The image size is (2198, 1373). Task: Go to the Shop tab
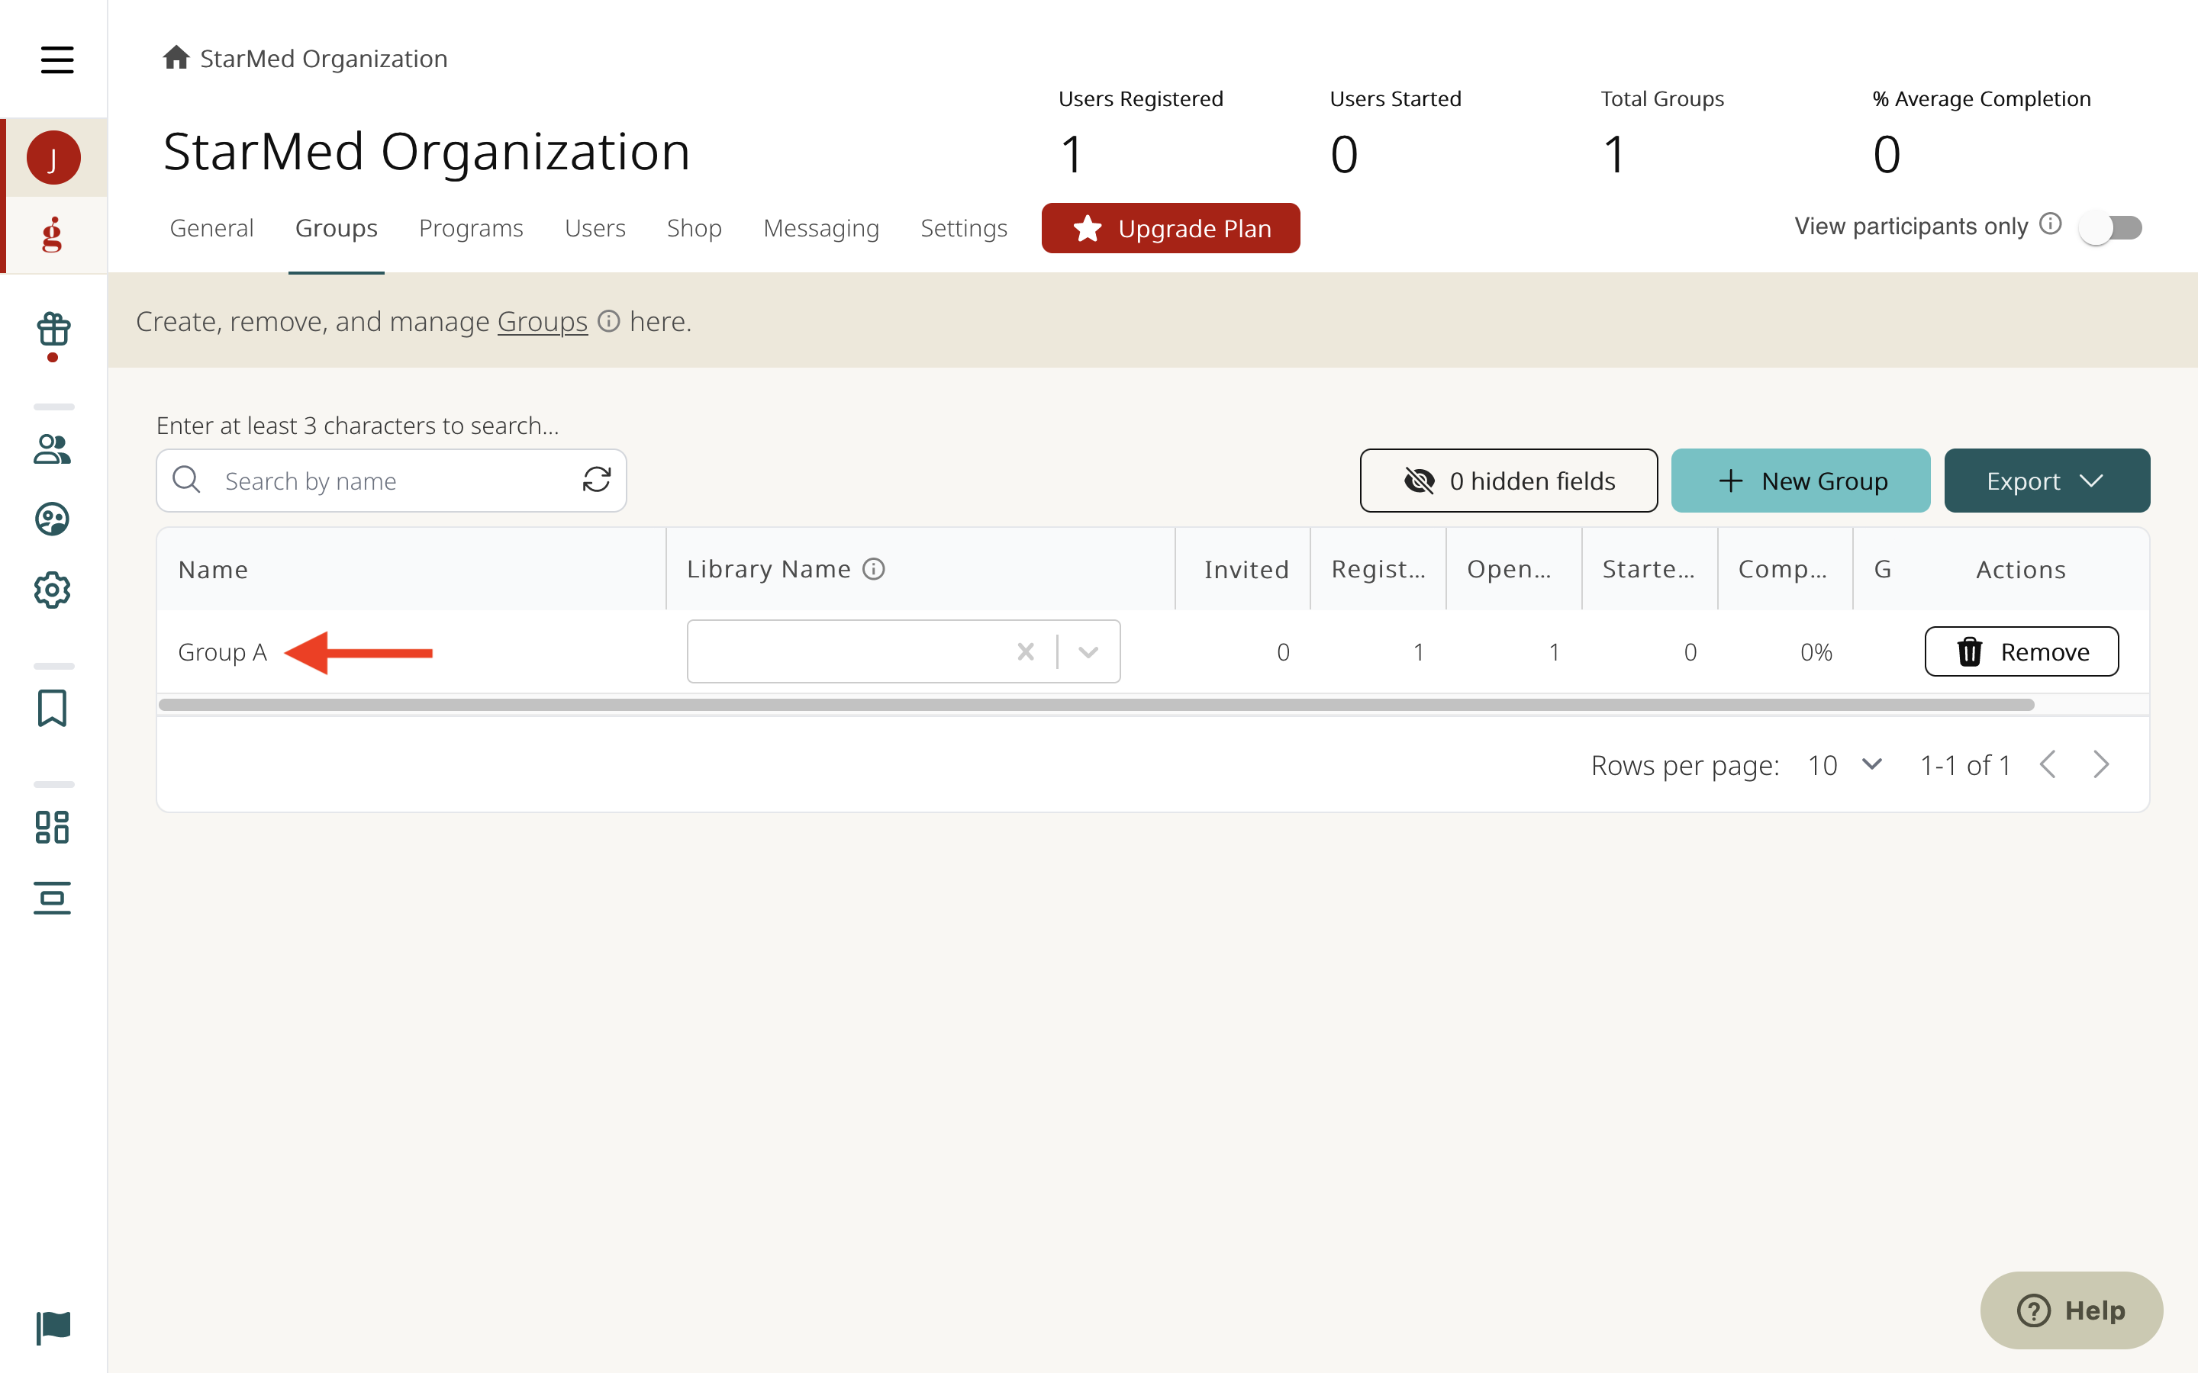694,228
